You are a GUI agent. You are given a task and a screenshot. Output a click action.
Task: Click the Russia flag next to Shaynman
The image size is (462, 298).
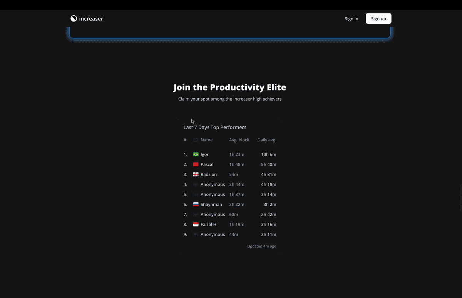[x=196, y=204]
